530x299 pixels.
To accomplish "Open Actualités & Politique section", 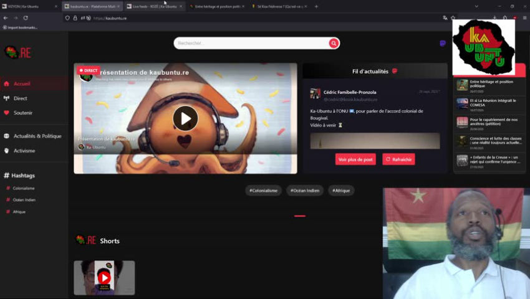I will (37, 136).
